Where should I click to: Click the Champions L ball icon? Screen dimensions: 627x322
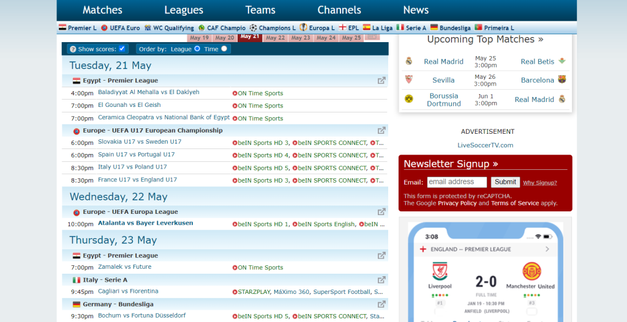253,27
